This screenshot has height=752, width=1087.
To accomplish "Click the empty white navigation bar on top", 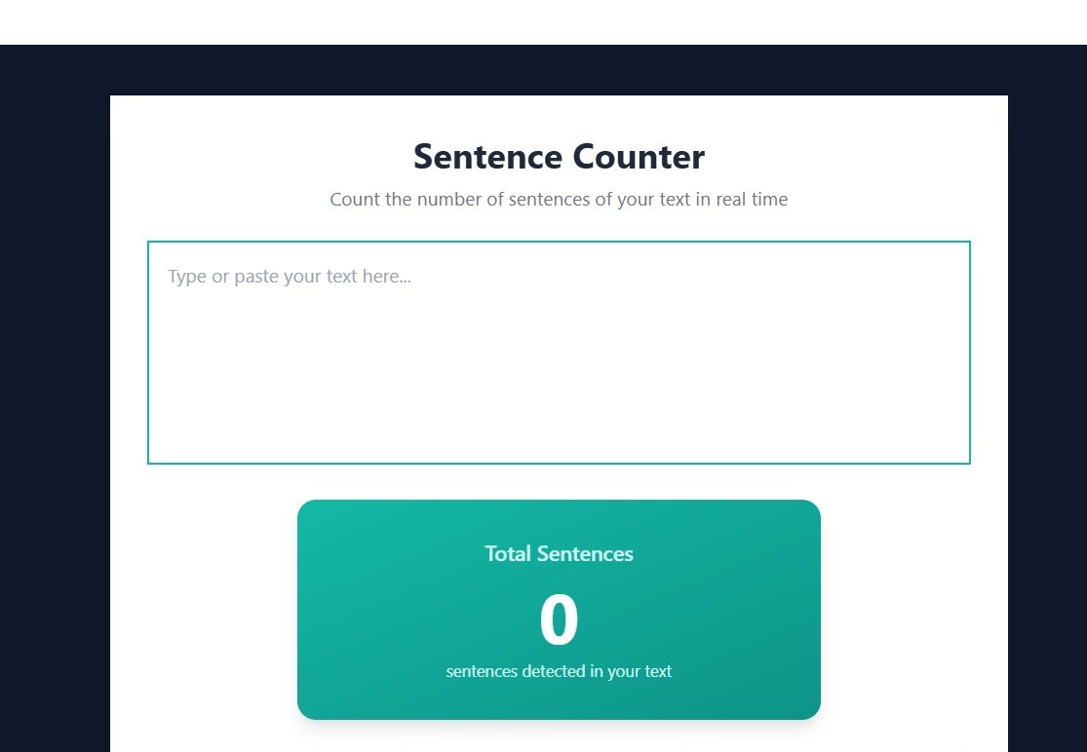I will click(543, 21).
